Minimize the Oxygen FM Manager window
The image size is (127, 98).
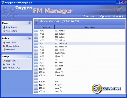117,3
